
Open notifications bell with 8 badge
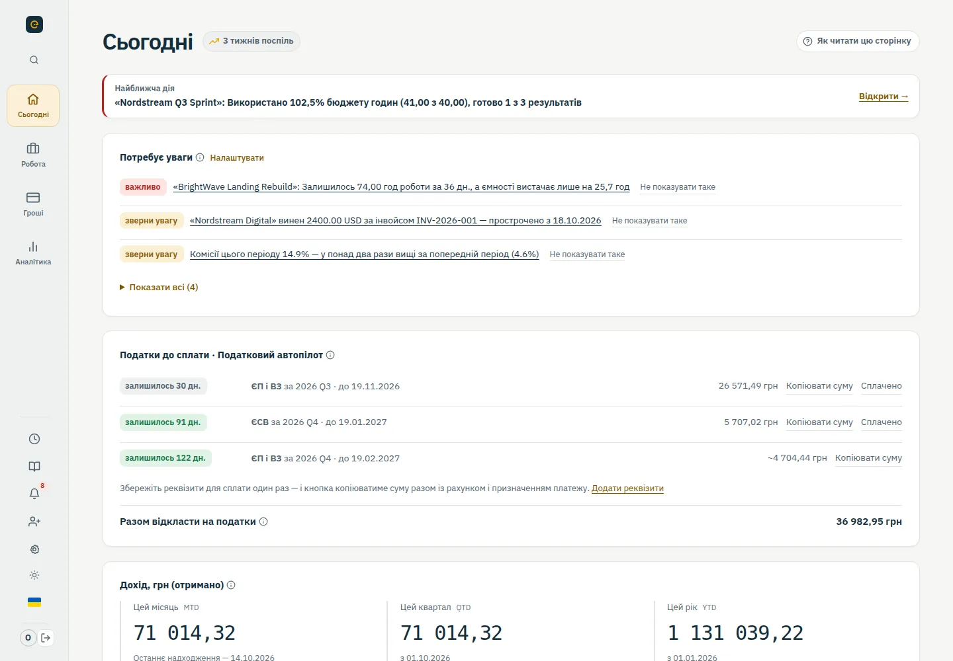tap(34, 494)
